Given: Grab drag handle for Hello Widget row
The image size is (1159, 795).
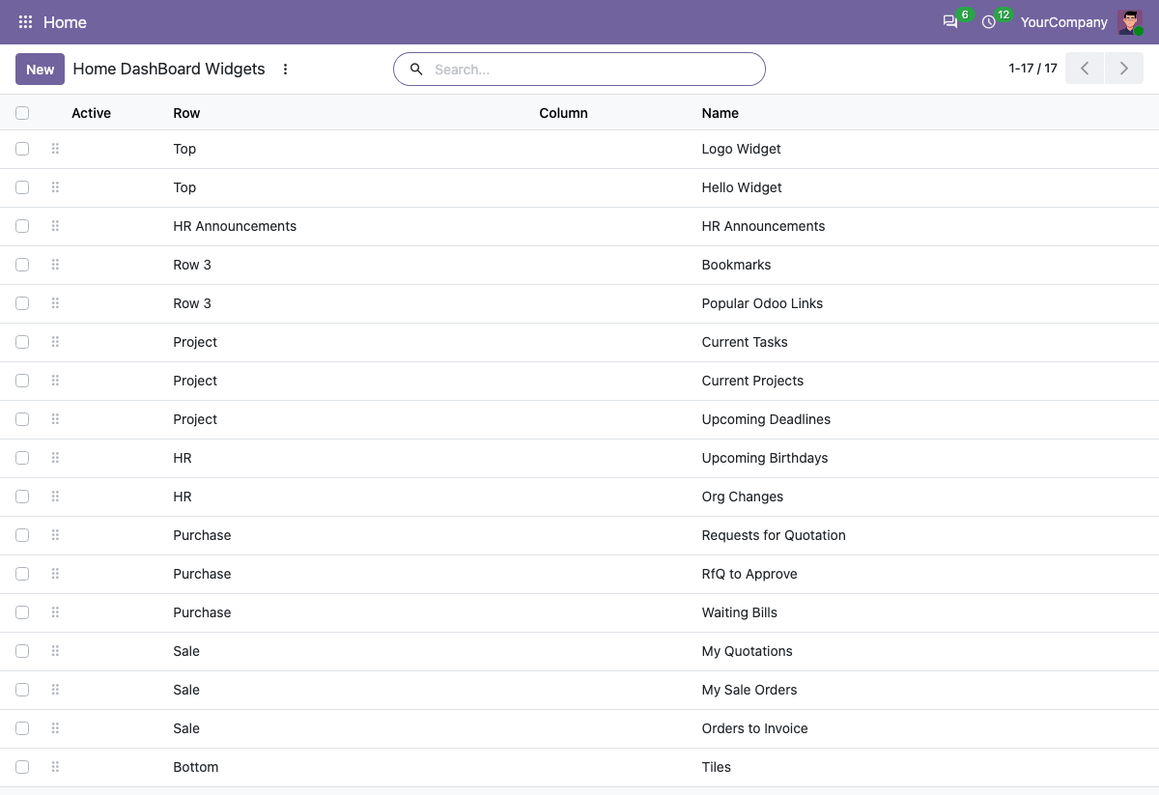Looking at the screenshot, I should click(x=55, y=187).
